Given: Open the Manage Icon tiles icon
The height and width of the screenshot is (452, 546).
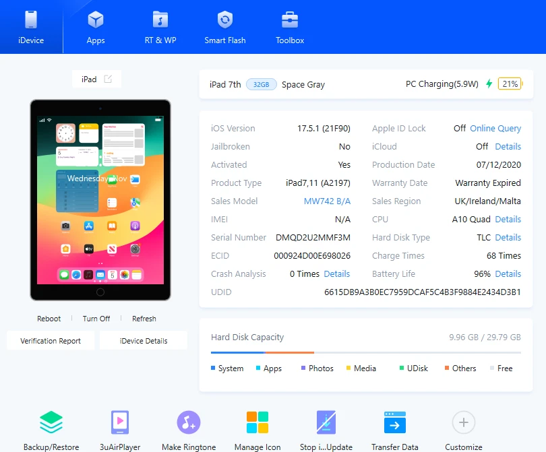Looking at the screenshot, I should pos(257,422).
